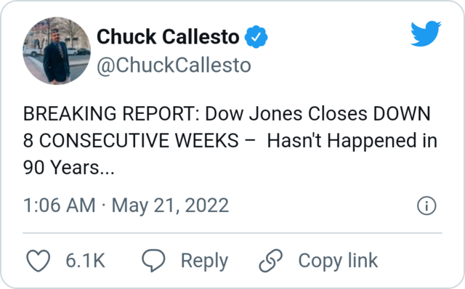This screenshot has width=465, height=289.
Task: Click the "Hasn't Happened in" phrase
Action: pyautogui.click(x=352, y=141)
